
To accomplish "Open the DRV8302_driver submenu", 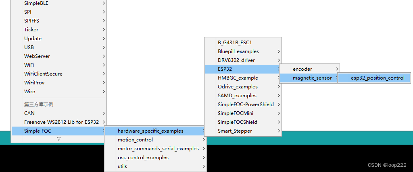I will 243,60.
